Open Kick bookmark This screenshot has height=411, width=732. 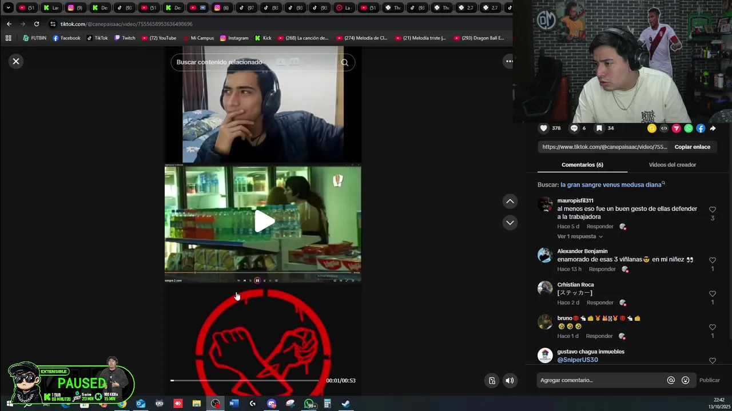(x=263, y=38)
